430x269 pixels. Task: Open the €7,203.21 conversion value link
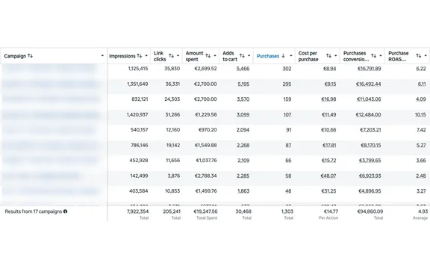point(370,130)
